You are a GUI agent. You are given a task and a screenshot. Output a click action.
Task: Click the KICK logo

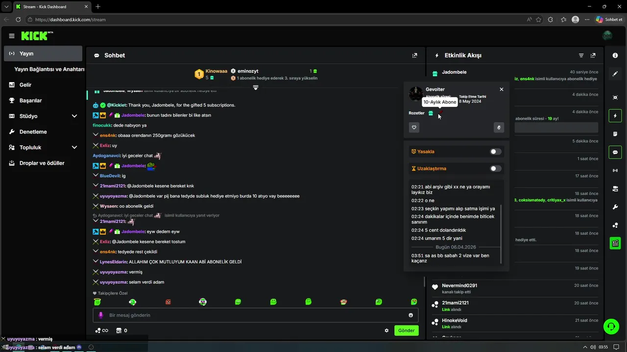(x=37, y=36)
